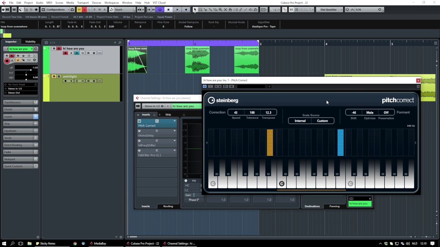Select the Line tool
The width and height of the screenshot is (440, 247).
click(245, 10)
